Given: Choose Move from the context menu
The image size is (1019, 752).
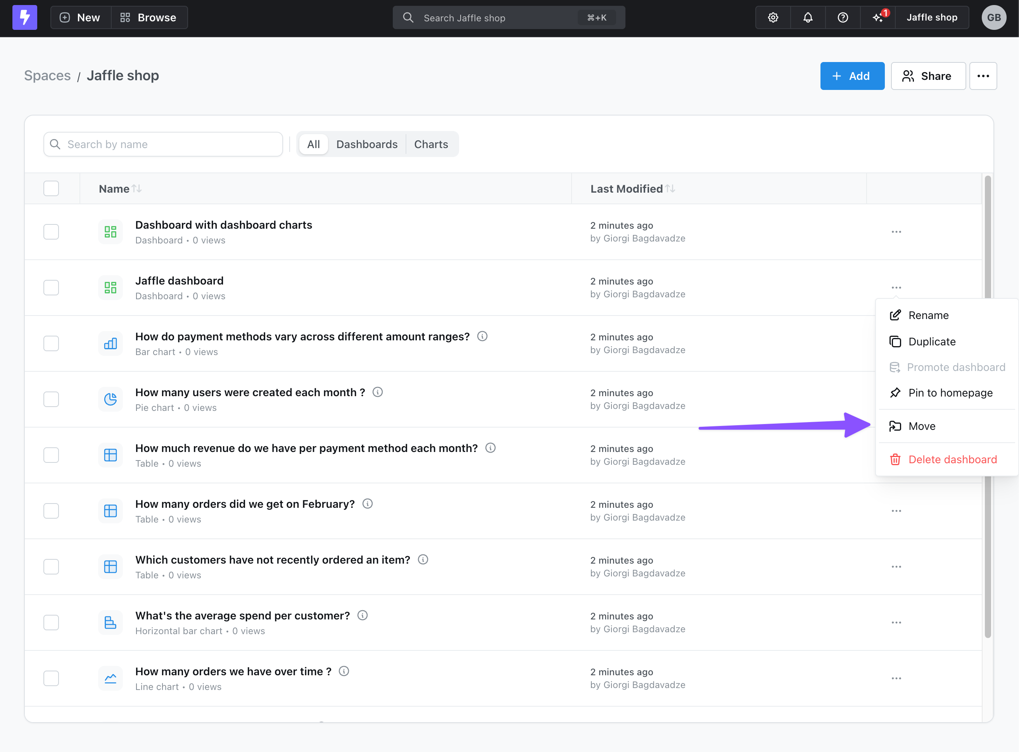Looking at the screenshot, I should click(x=922, y=426).
